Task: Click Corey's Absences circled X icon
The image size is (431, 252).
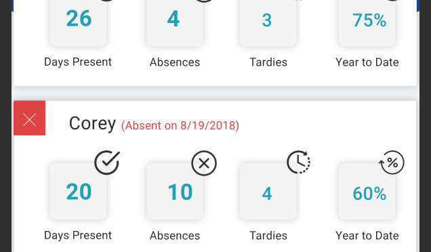Action: pos(204,163)
